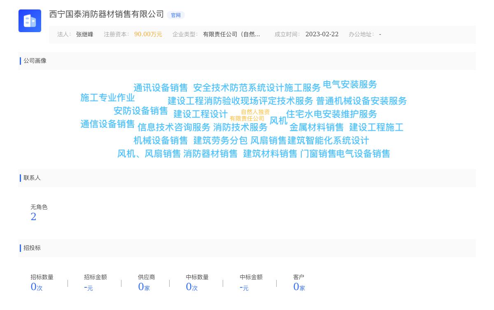Click the 供应商 value 0家

pyautogui.click(x=144, y=287)
